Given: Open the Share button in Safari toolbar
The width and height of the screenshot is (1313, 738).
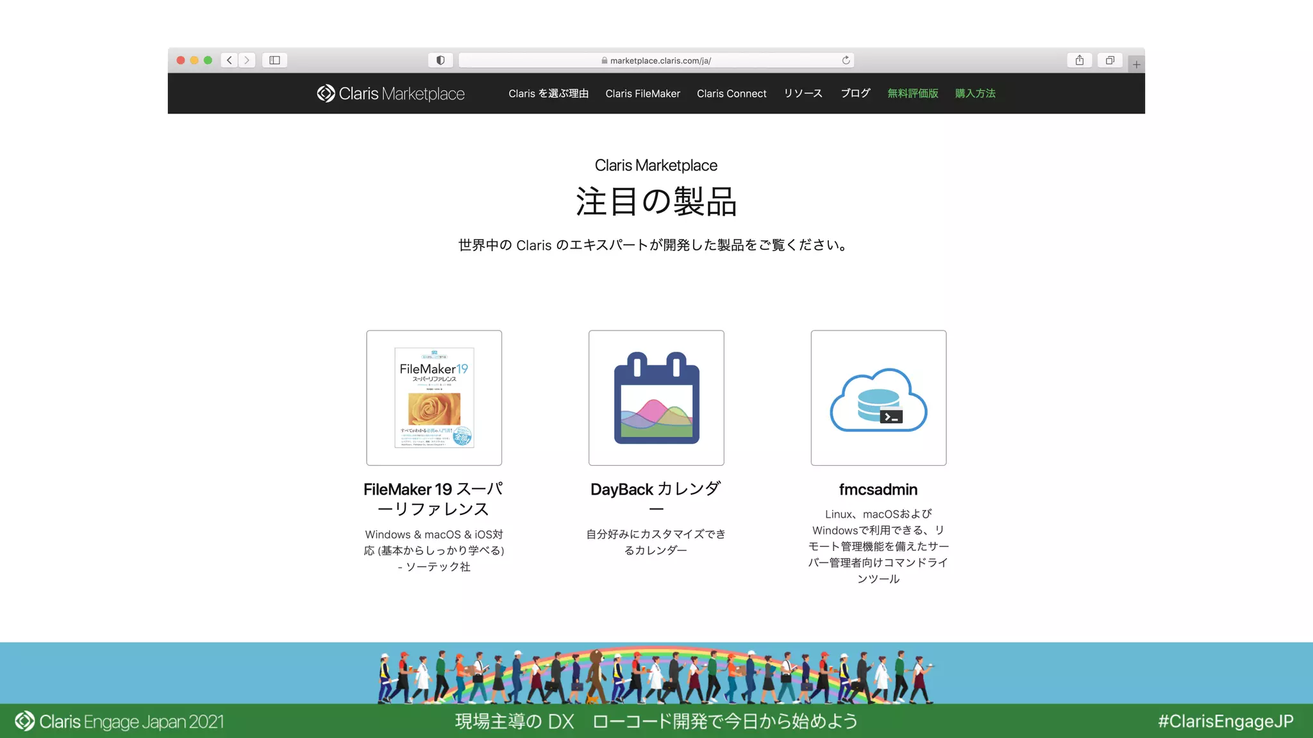Looking at the screenshot, I should (1080, 60).
